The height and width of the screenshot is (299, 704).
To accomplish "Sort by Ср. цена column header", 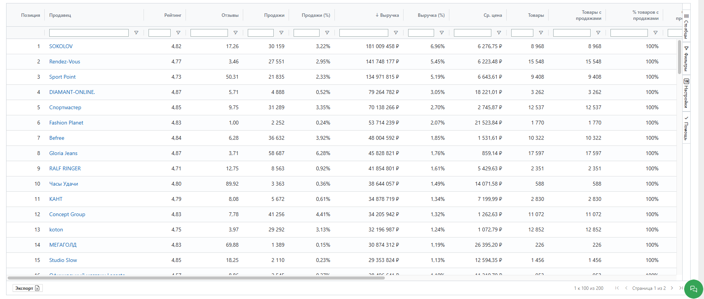I will [x=493, y=15].
